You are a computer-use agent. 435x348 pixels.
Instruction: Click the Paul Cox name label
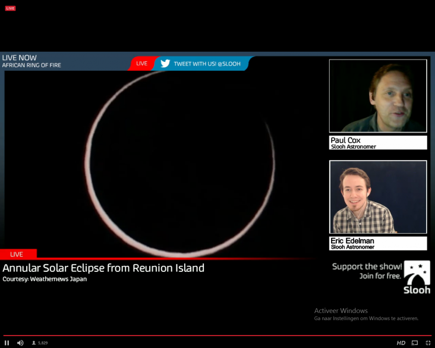pyautogui.click(x=378, y=143)
